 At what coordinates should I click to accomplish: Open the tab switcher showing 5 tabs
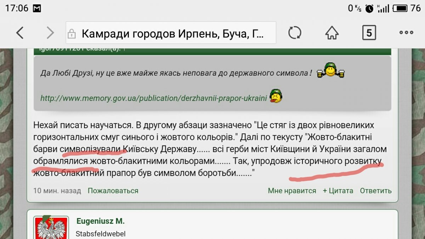point(369,33)
